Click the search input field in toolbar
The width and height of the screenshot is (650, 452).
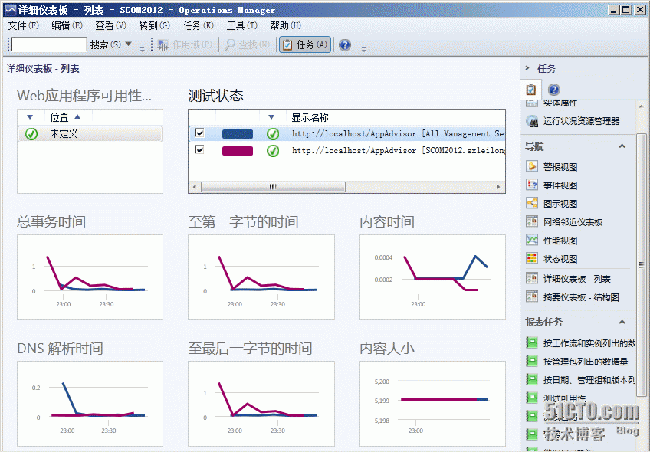click(x=48, y=44)
